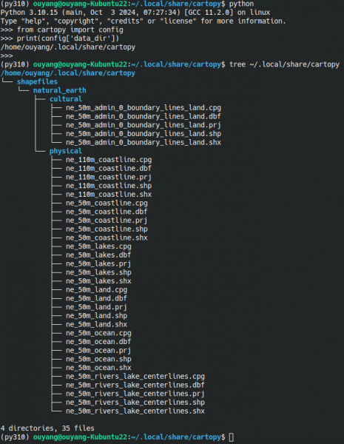
Task: Click the physical directory name
Action: click(x=66, y=151)
